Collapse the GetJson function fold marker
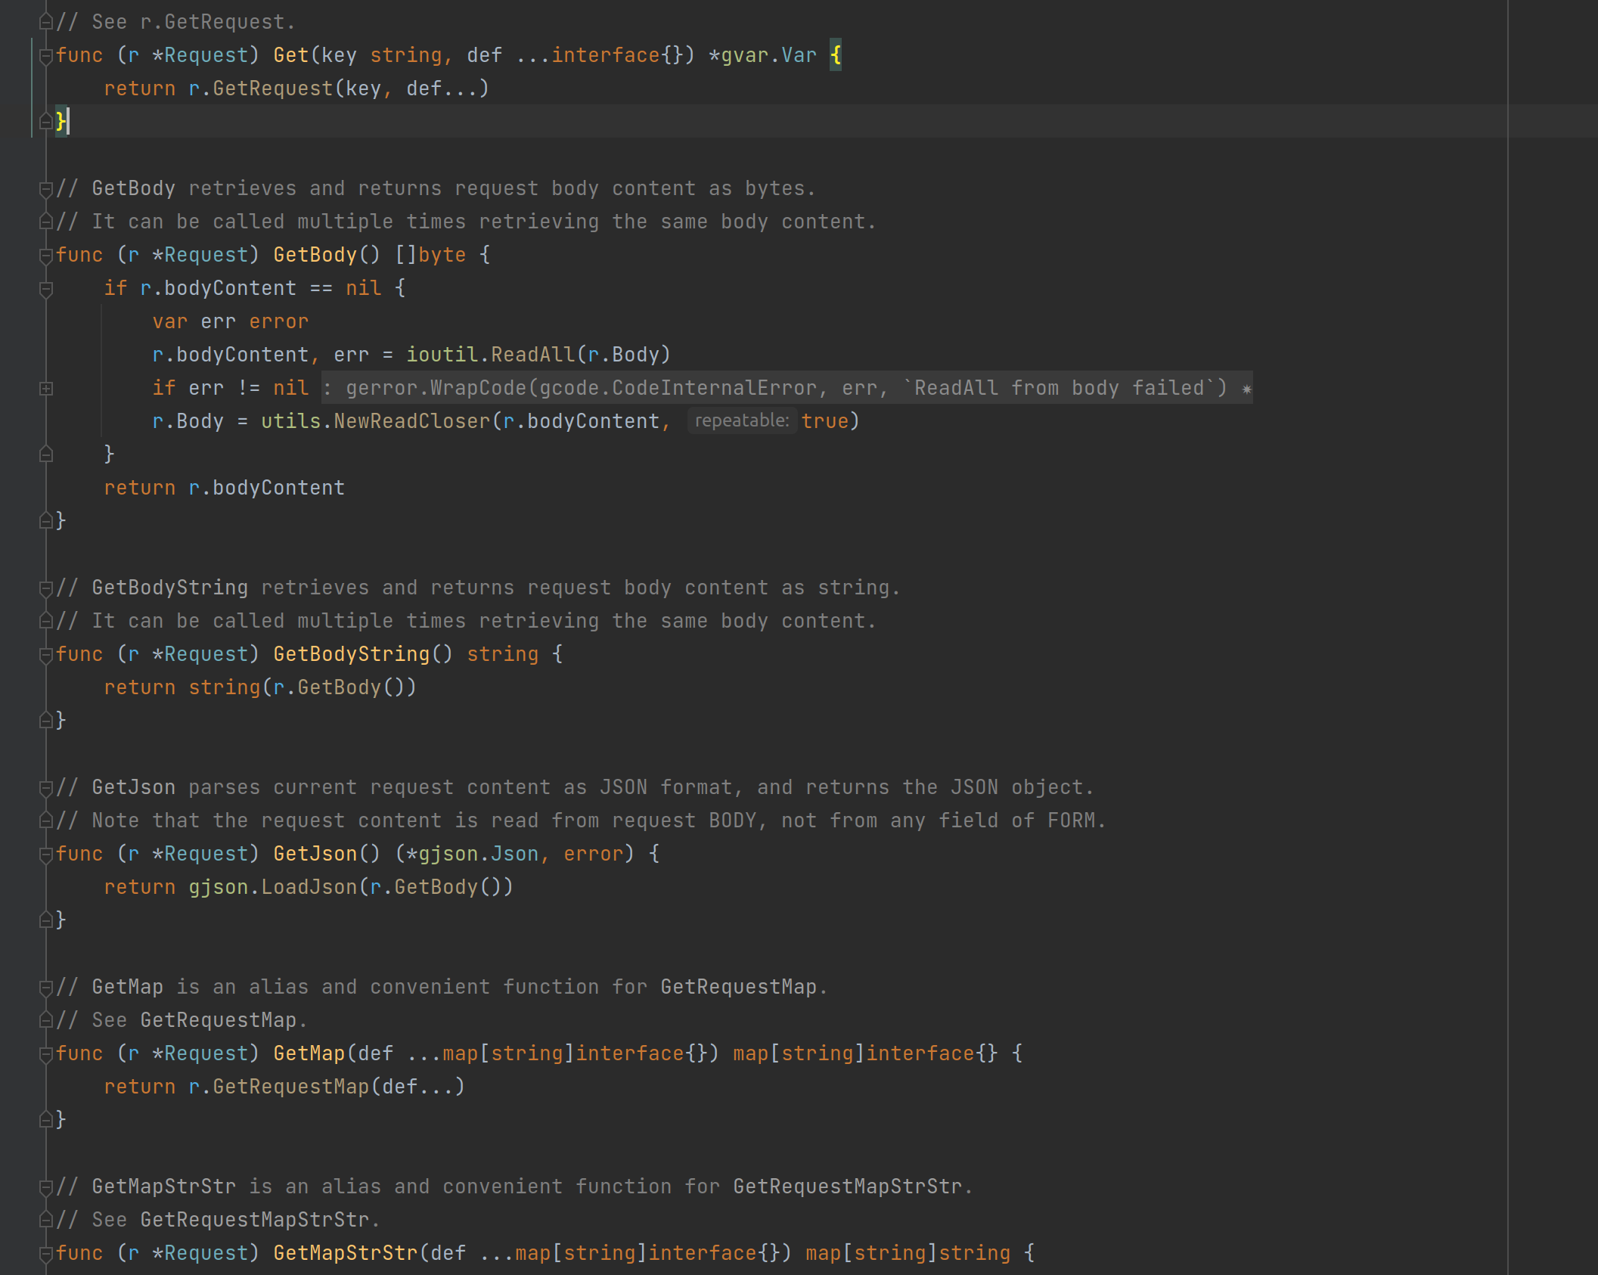This screenshot has height=1275, width=1598. pyautogui.click(x=45, y=855)
